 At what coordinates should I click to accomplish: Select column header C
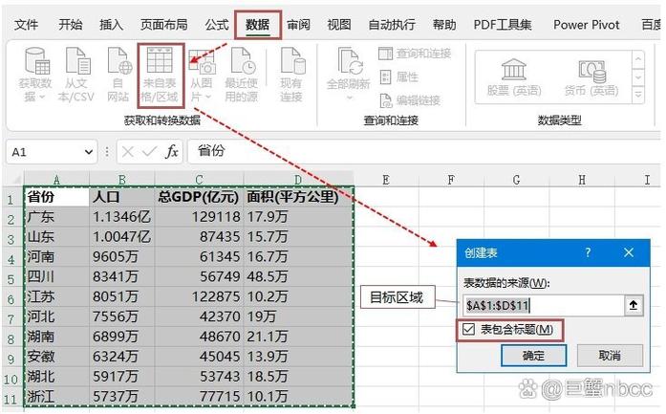pos(199,180)
